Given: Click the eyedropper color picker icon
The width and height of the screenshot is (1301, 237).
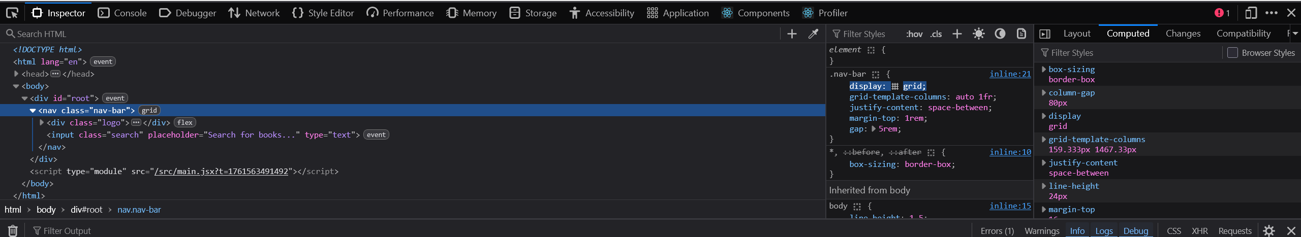Looking at the screenshot, I should click(x=813, y=34).
